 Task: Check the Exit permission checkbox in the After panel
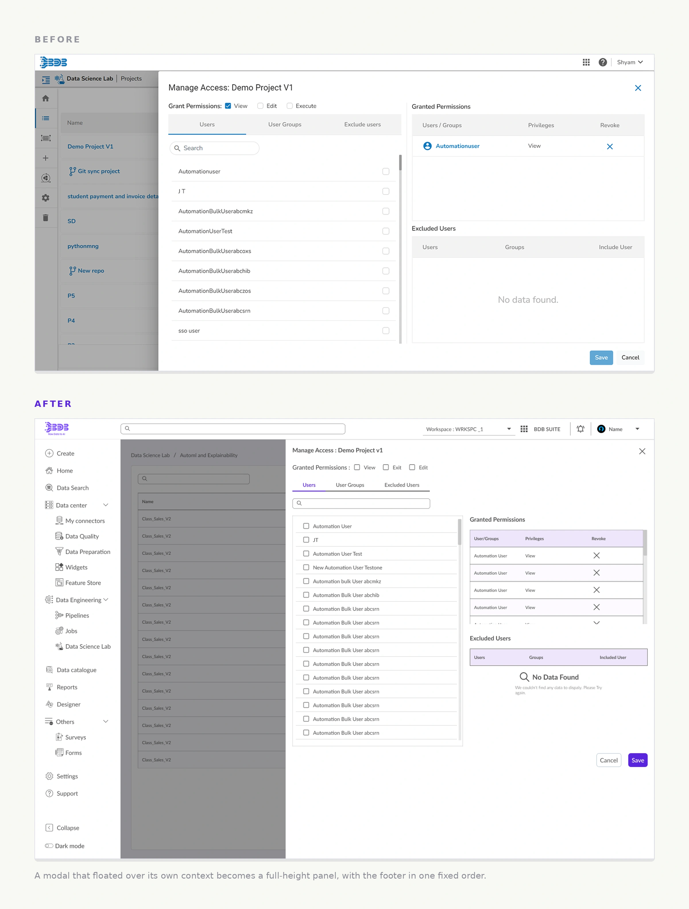pos(386,467)
